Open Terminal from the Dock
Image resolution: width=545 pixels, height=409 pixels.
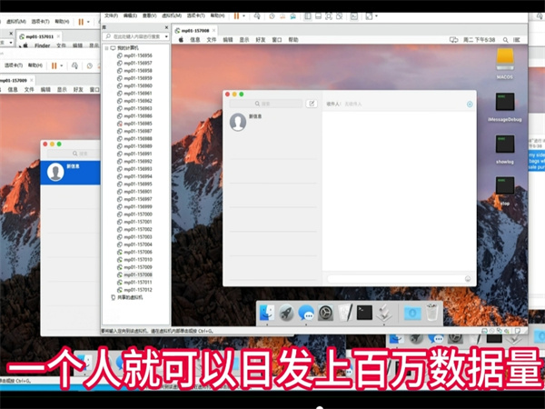pos(364,313)
